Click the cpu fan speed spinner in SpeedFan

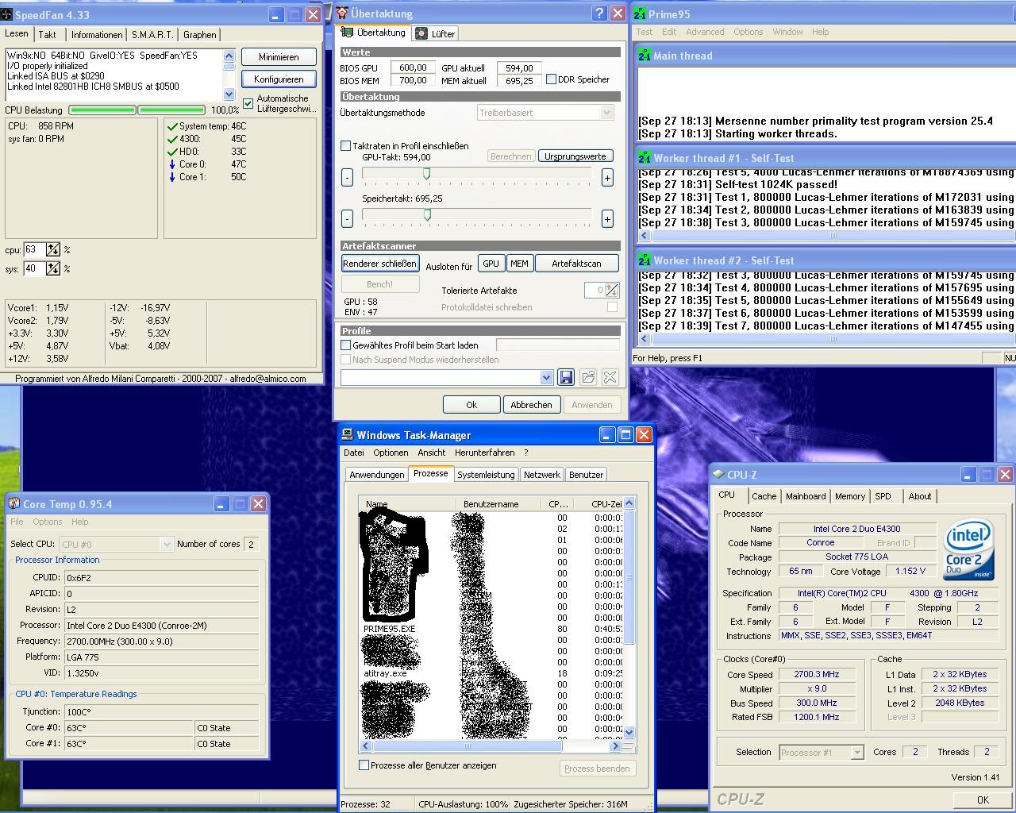(x=53, y=249)
